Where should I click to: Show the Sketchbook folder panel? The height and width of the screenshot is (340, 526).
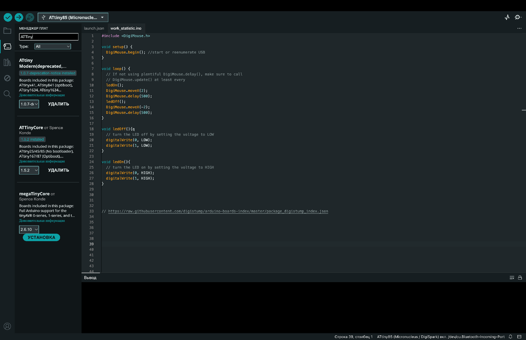7,31
